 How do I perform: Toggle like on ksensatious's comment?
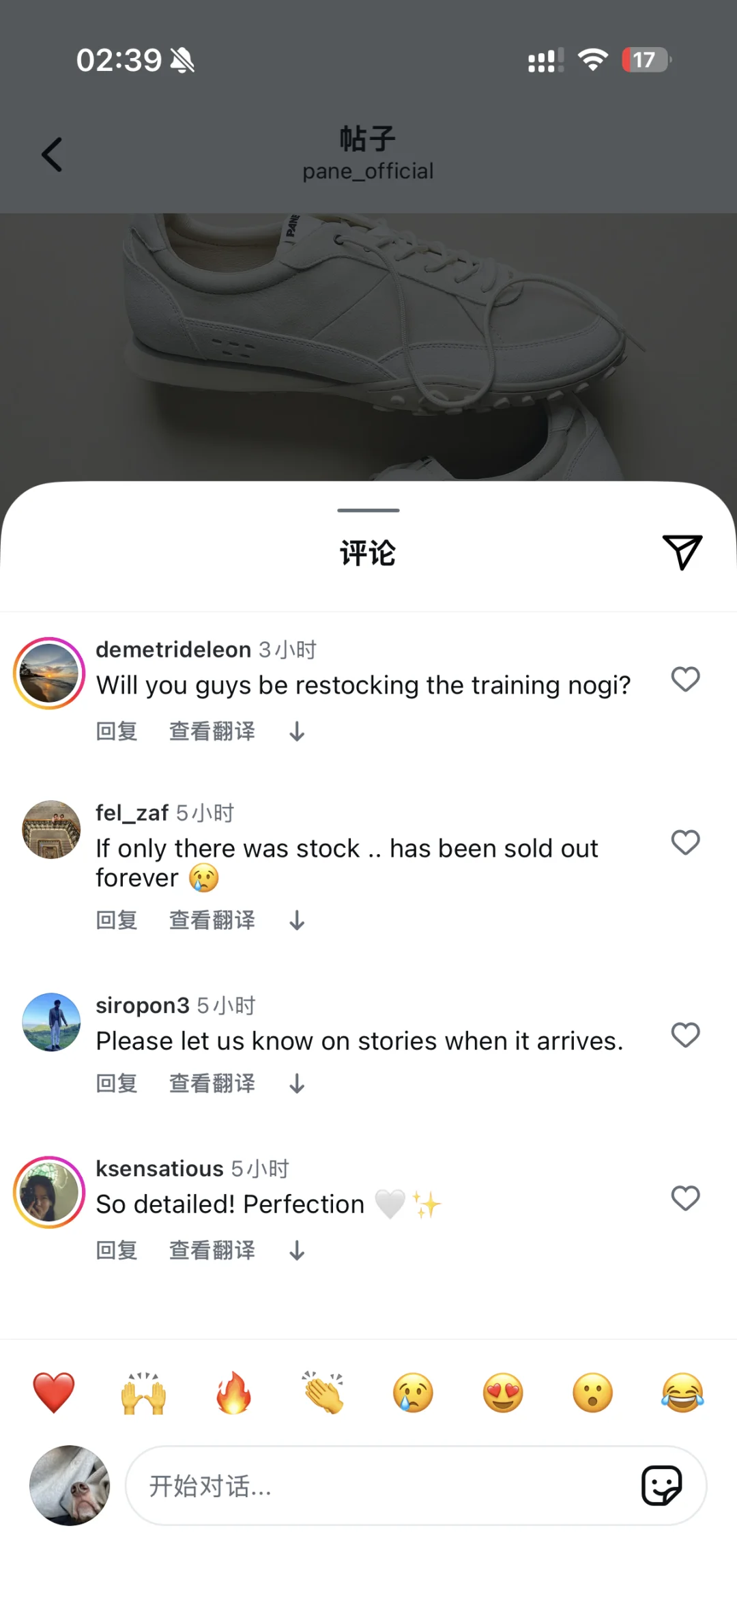pyautogui.click(x=685, y=1198)
